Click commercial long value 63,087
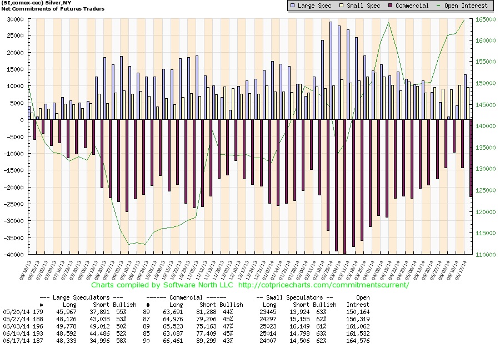Viewport: 500px width, 344px height. (173, 334)
